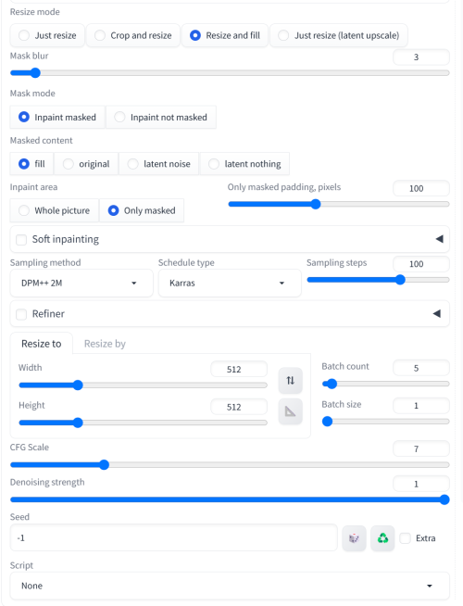Select the Resize to tab
The image size is (463, 606).
(x=42, y=344)
